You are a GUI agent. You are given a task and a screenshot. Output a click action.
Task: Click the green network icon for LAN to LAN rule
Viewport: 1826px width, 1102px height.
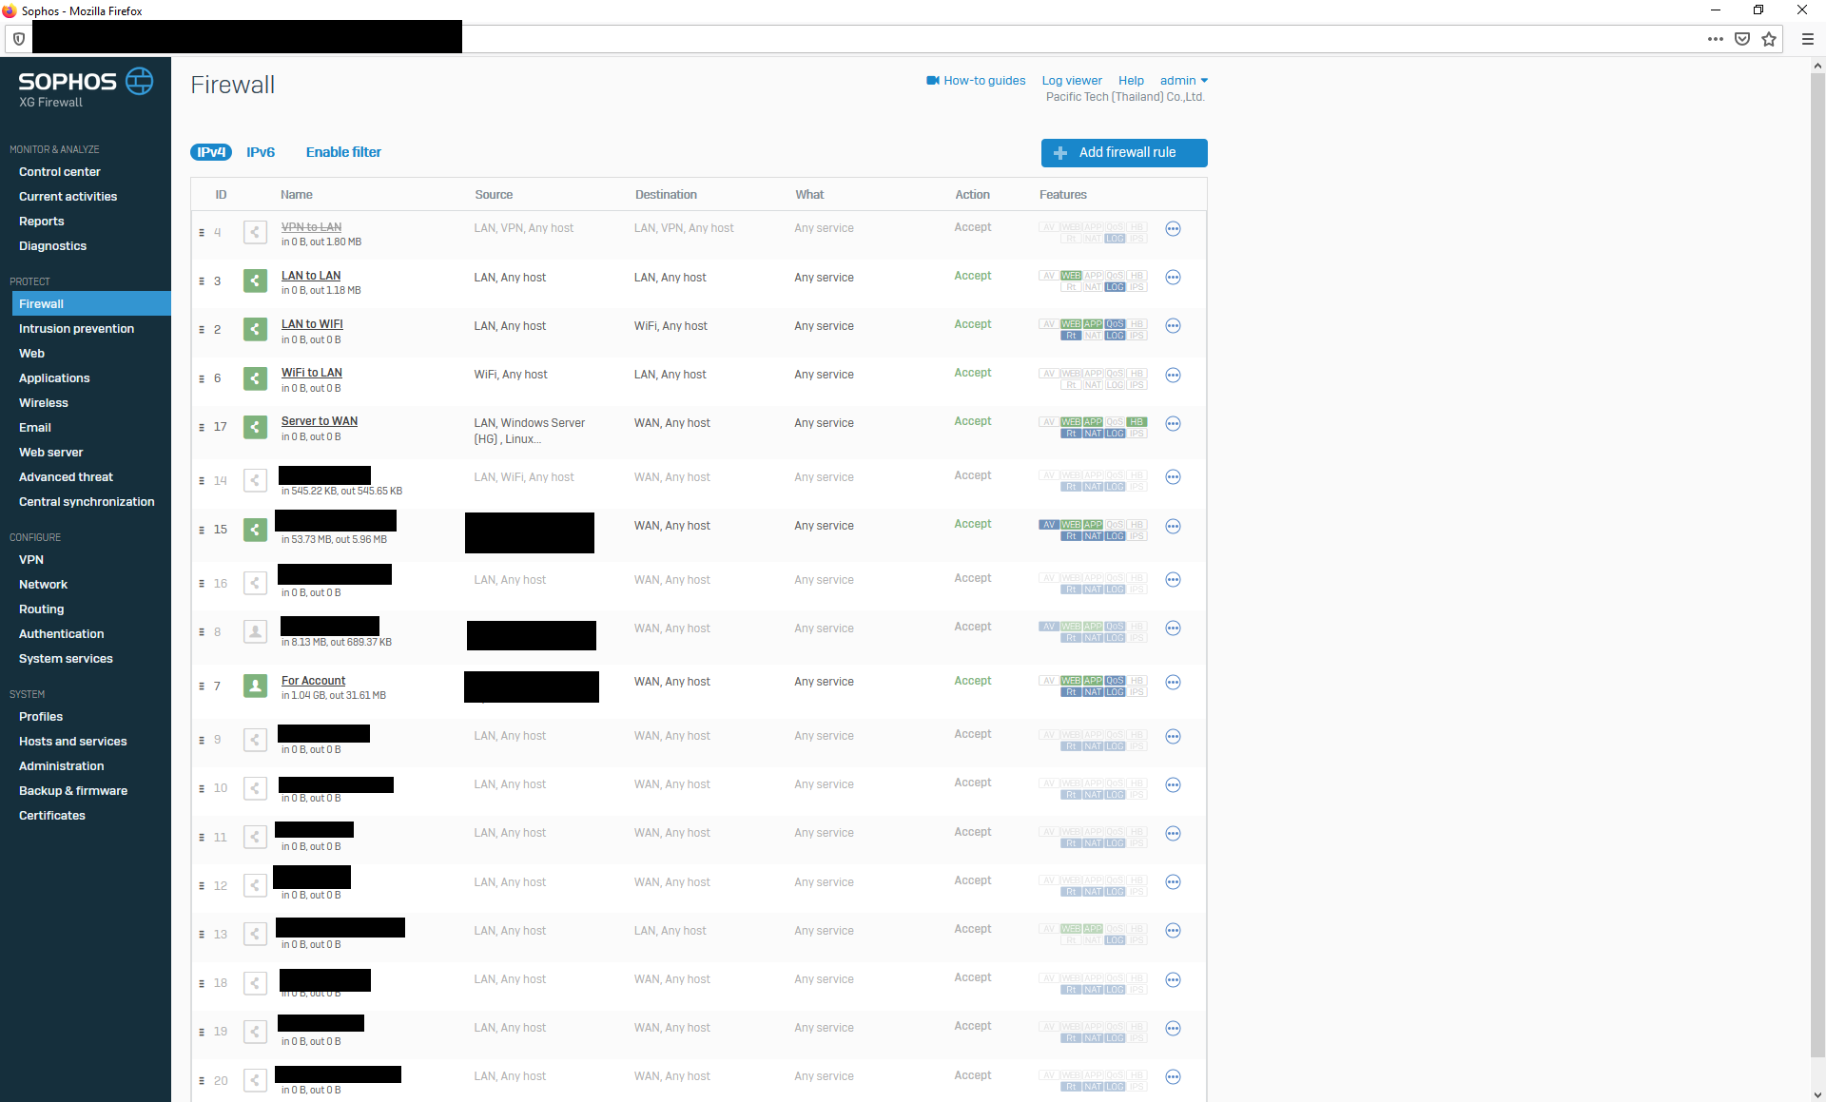tap(255, 280)
